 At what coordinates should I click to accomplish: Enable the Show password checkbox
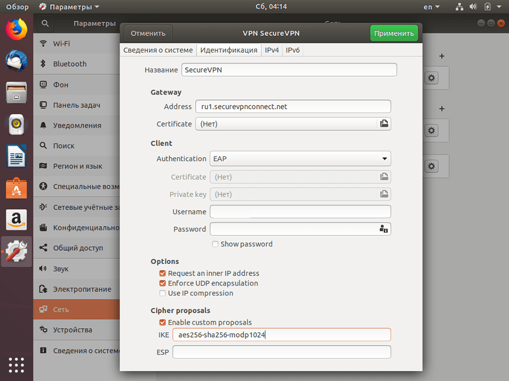click(215, 244)
